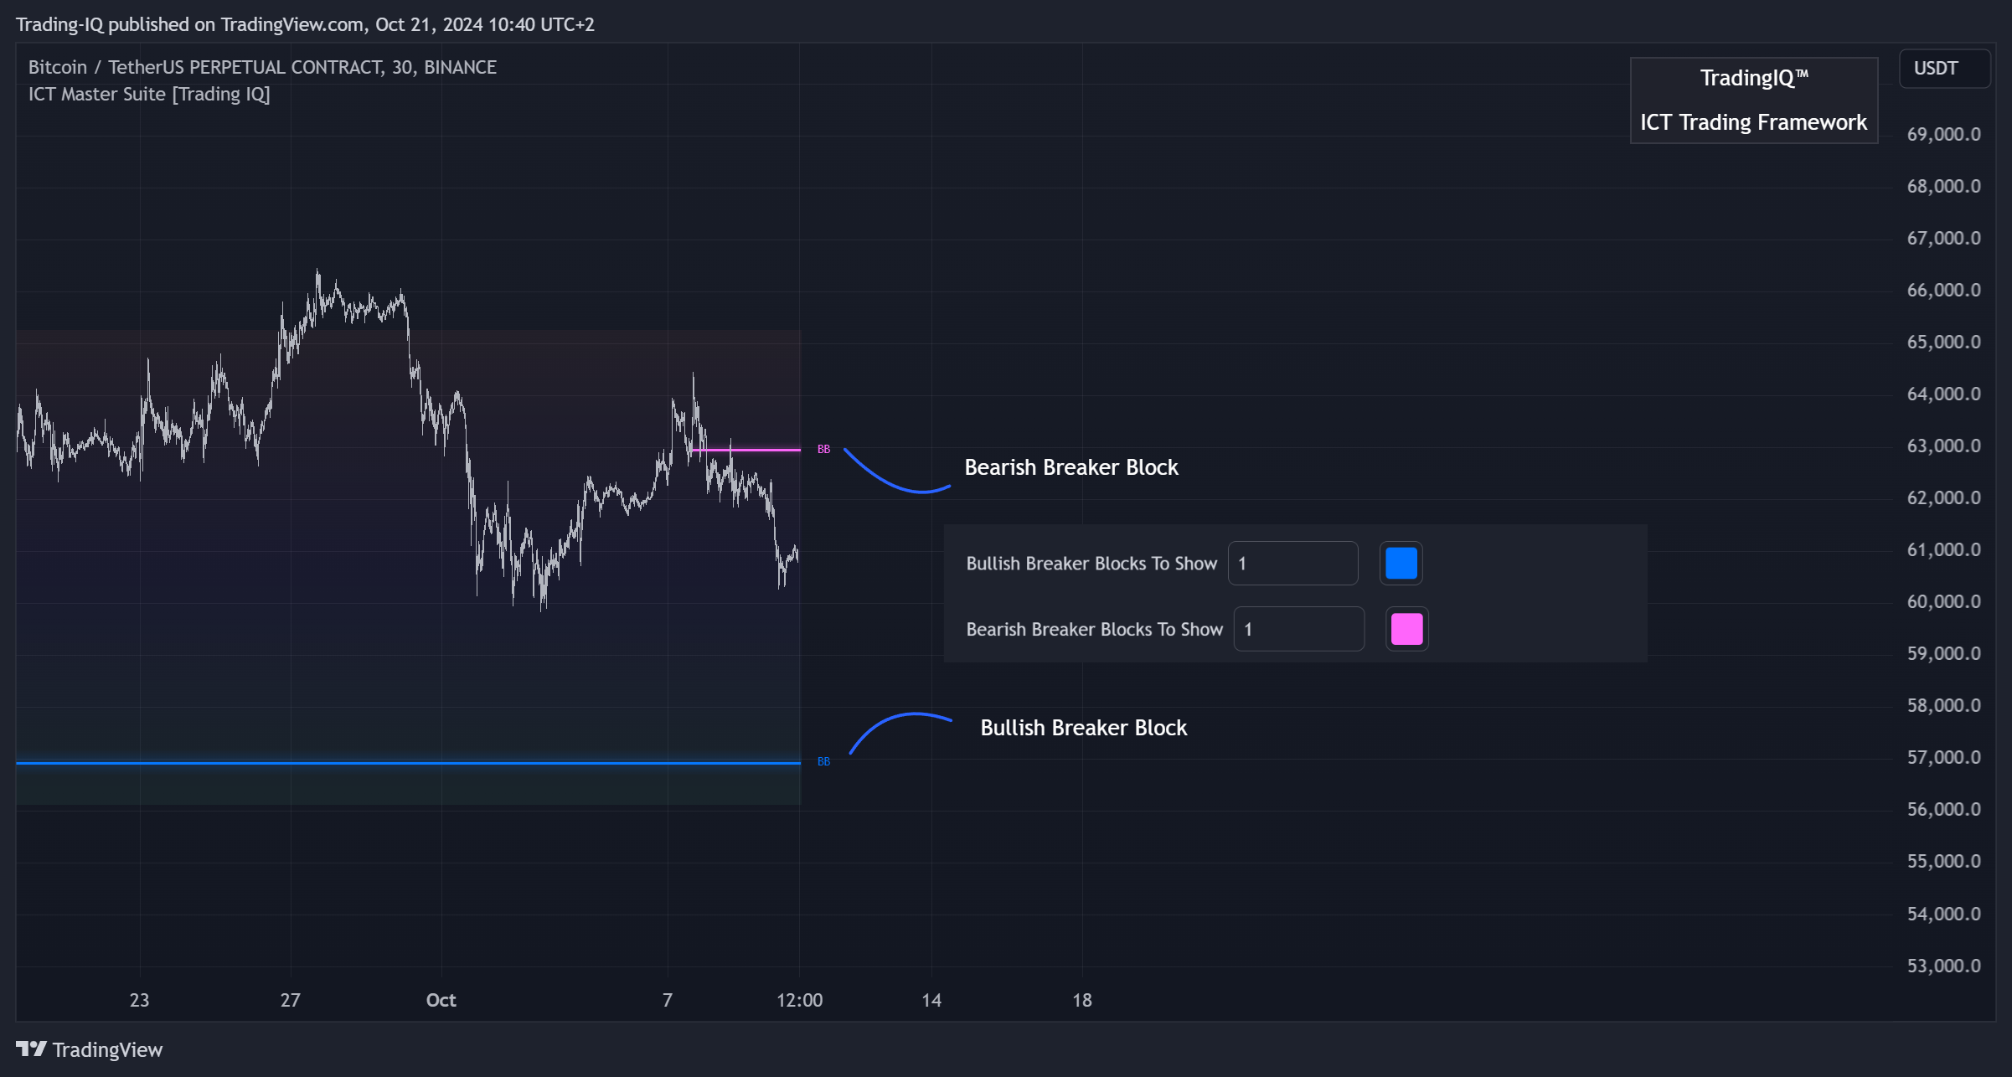Viewport: 2012px width, 1077px height.
Task: Click the Bullish Breaker Blocks To Show input
Action: click(1292, 563)
